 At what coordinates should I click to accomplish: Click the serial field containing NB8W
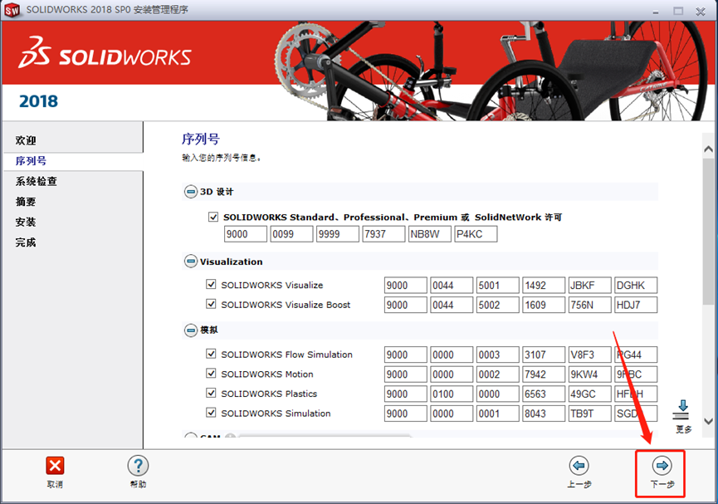(429, 233)
